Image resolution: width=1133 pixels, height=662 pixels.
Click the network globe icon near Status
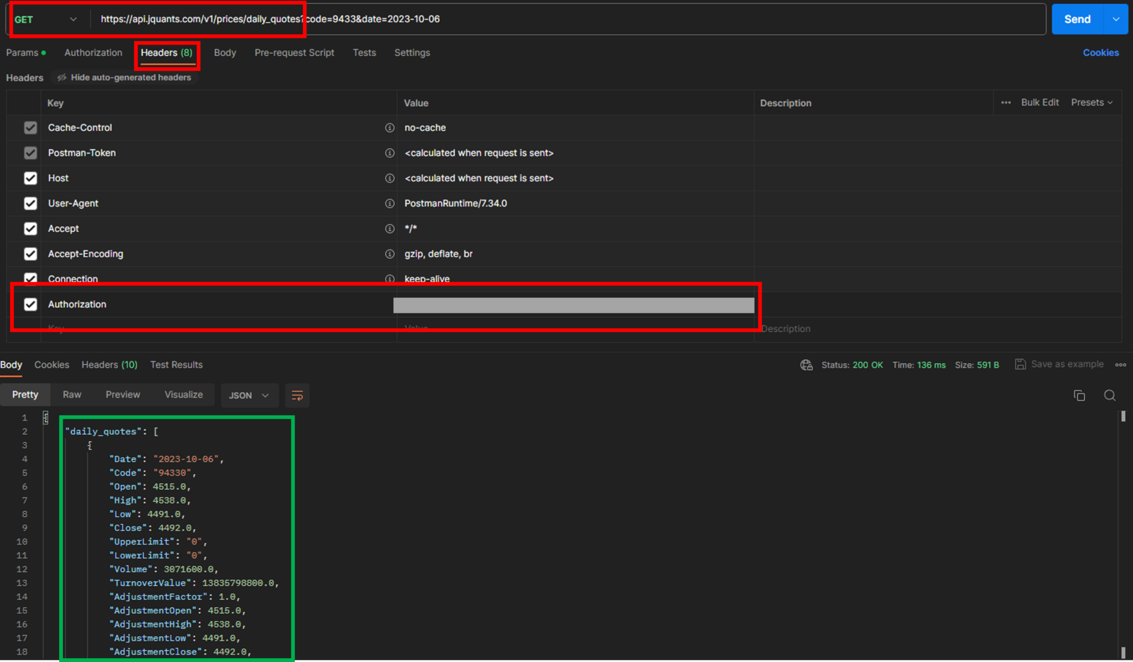point(806,365)
